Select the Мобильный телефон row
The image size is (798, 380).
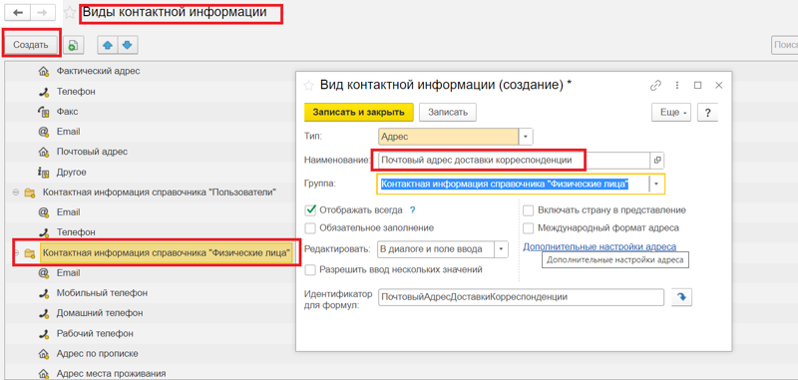[103, 293]
